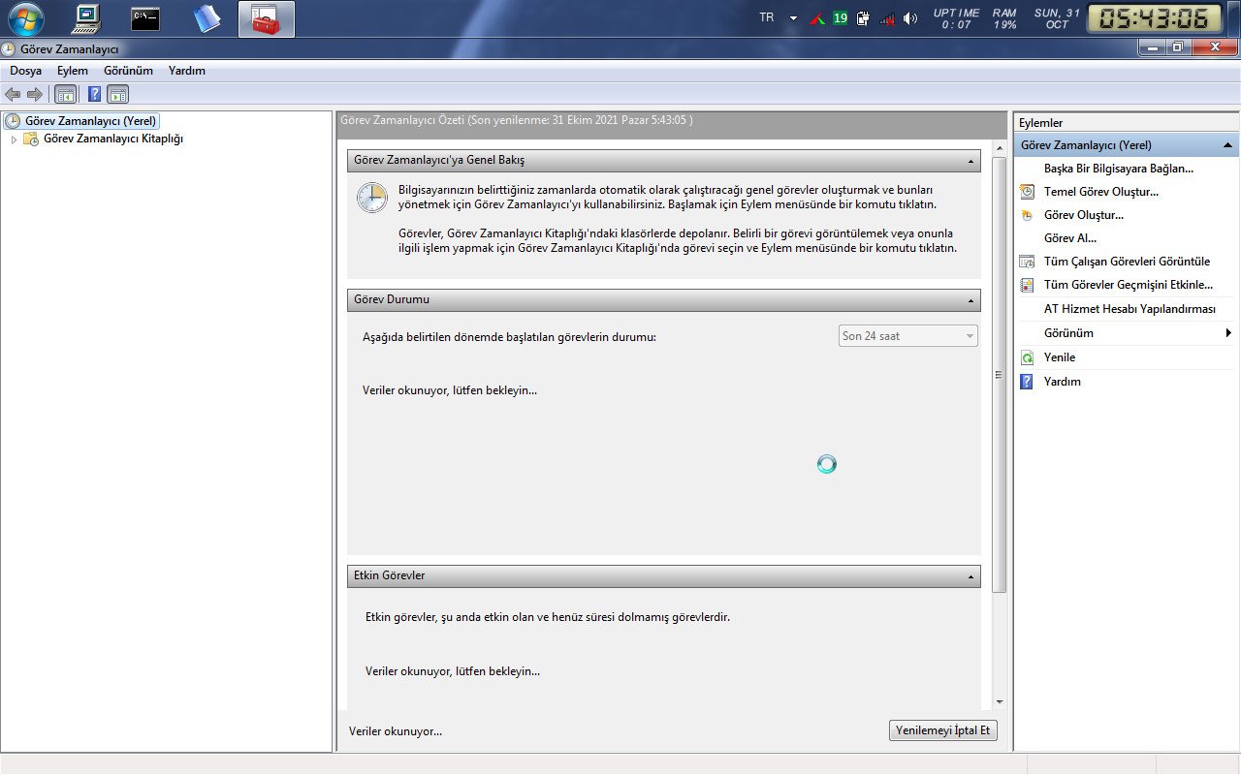Collapse the Görev Durumu section
Image resolution: width=1241 pixels, height=775 pixels.
[971, 300]
